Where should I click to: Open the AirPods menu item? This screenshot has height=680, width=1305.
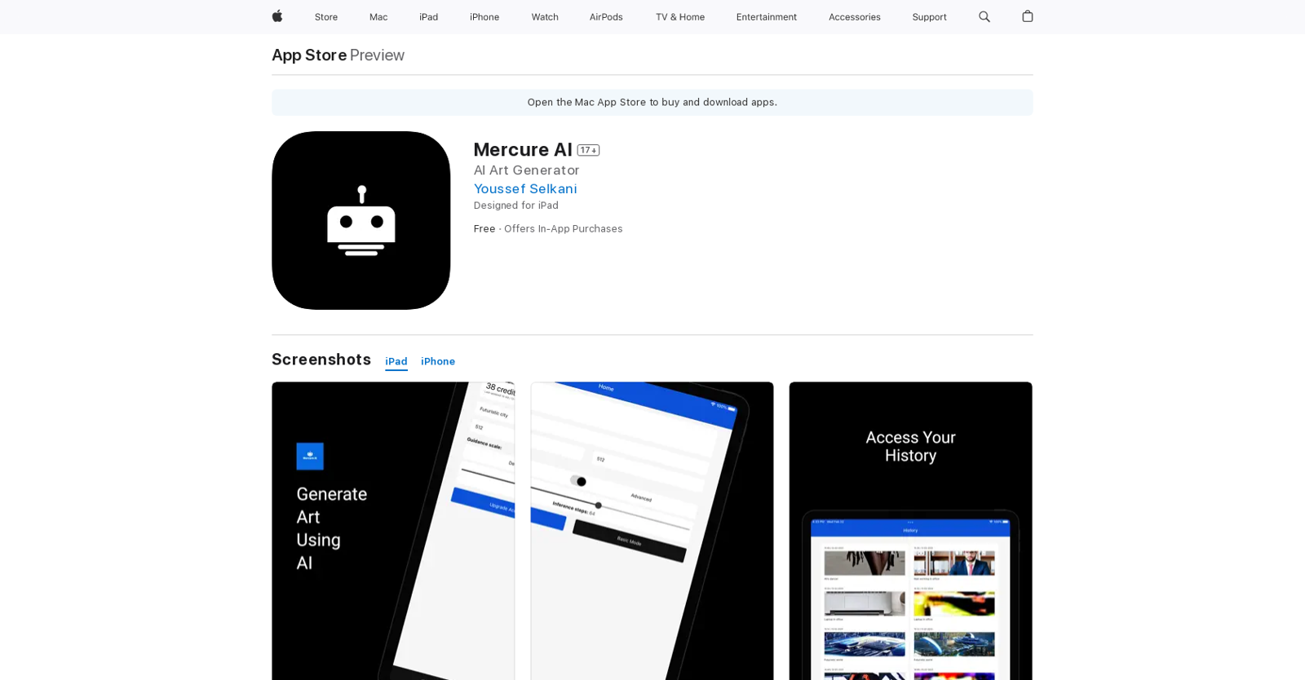606,17
